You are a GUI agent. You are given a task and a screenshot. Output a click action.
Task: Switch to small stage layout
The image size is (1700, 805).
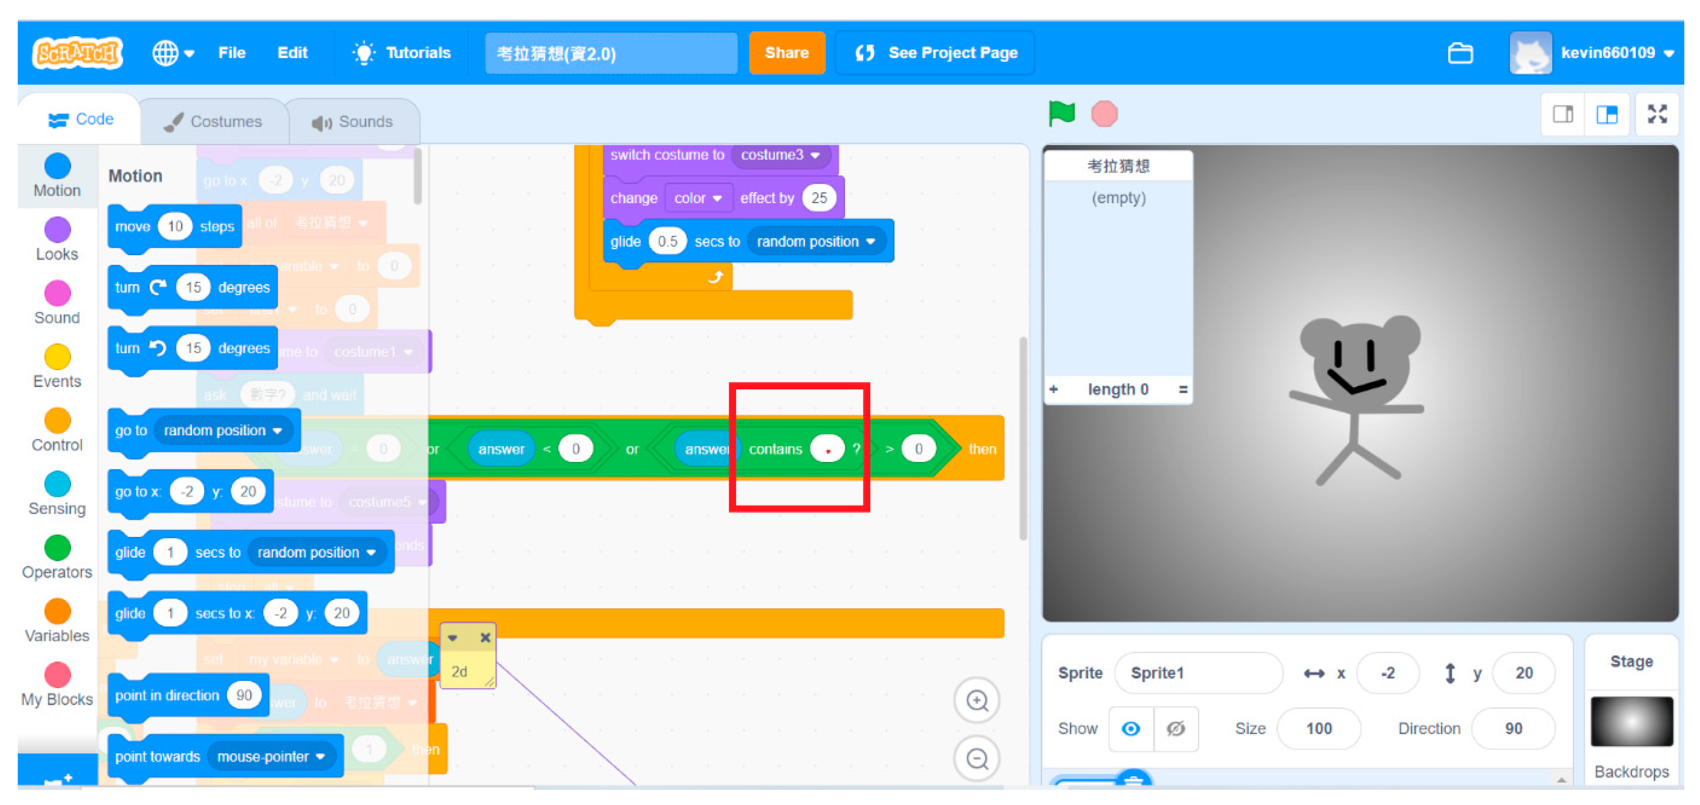(x=1562, y=114)
